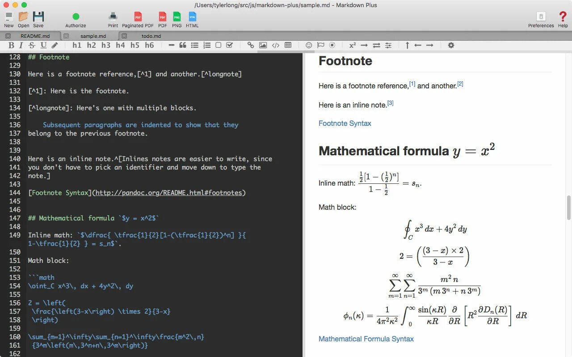Insert h1 heading

(77, 45)
